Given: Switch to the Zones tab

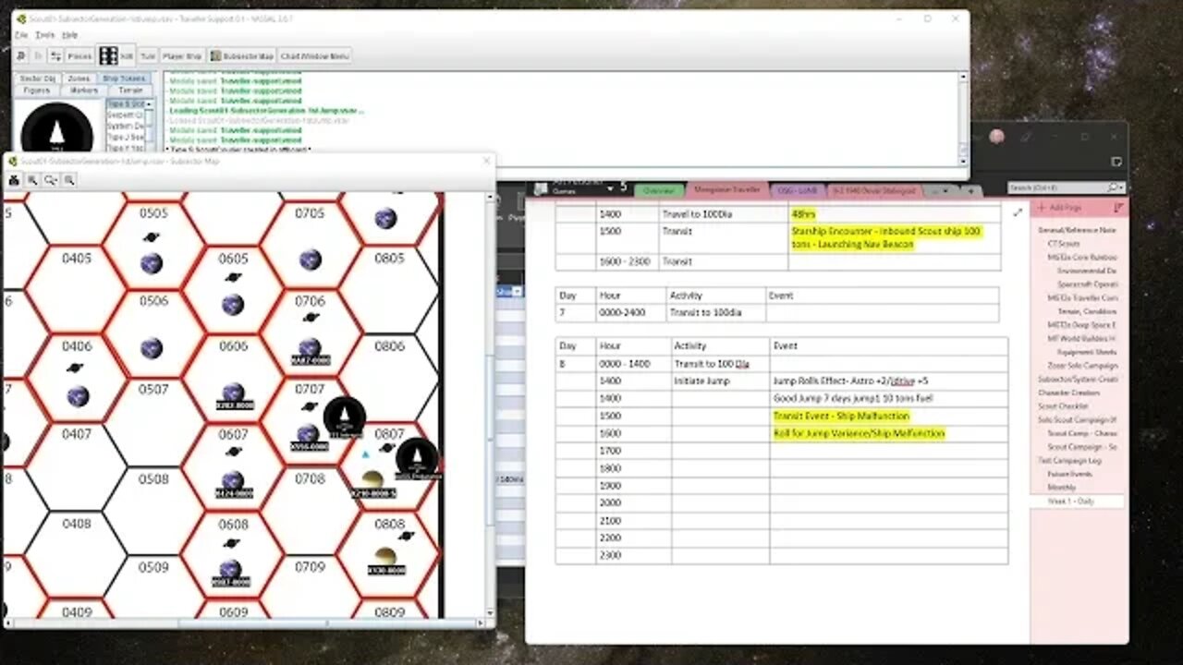Looking at the screenshot, I should tap(79, 79).
